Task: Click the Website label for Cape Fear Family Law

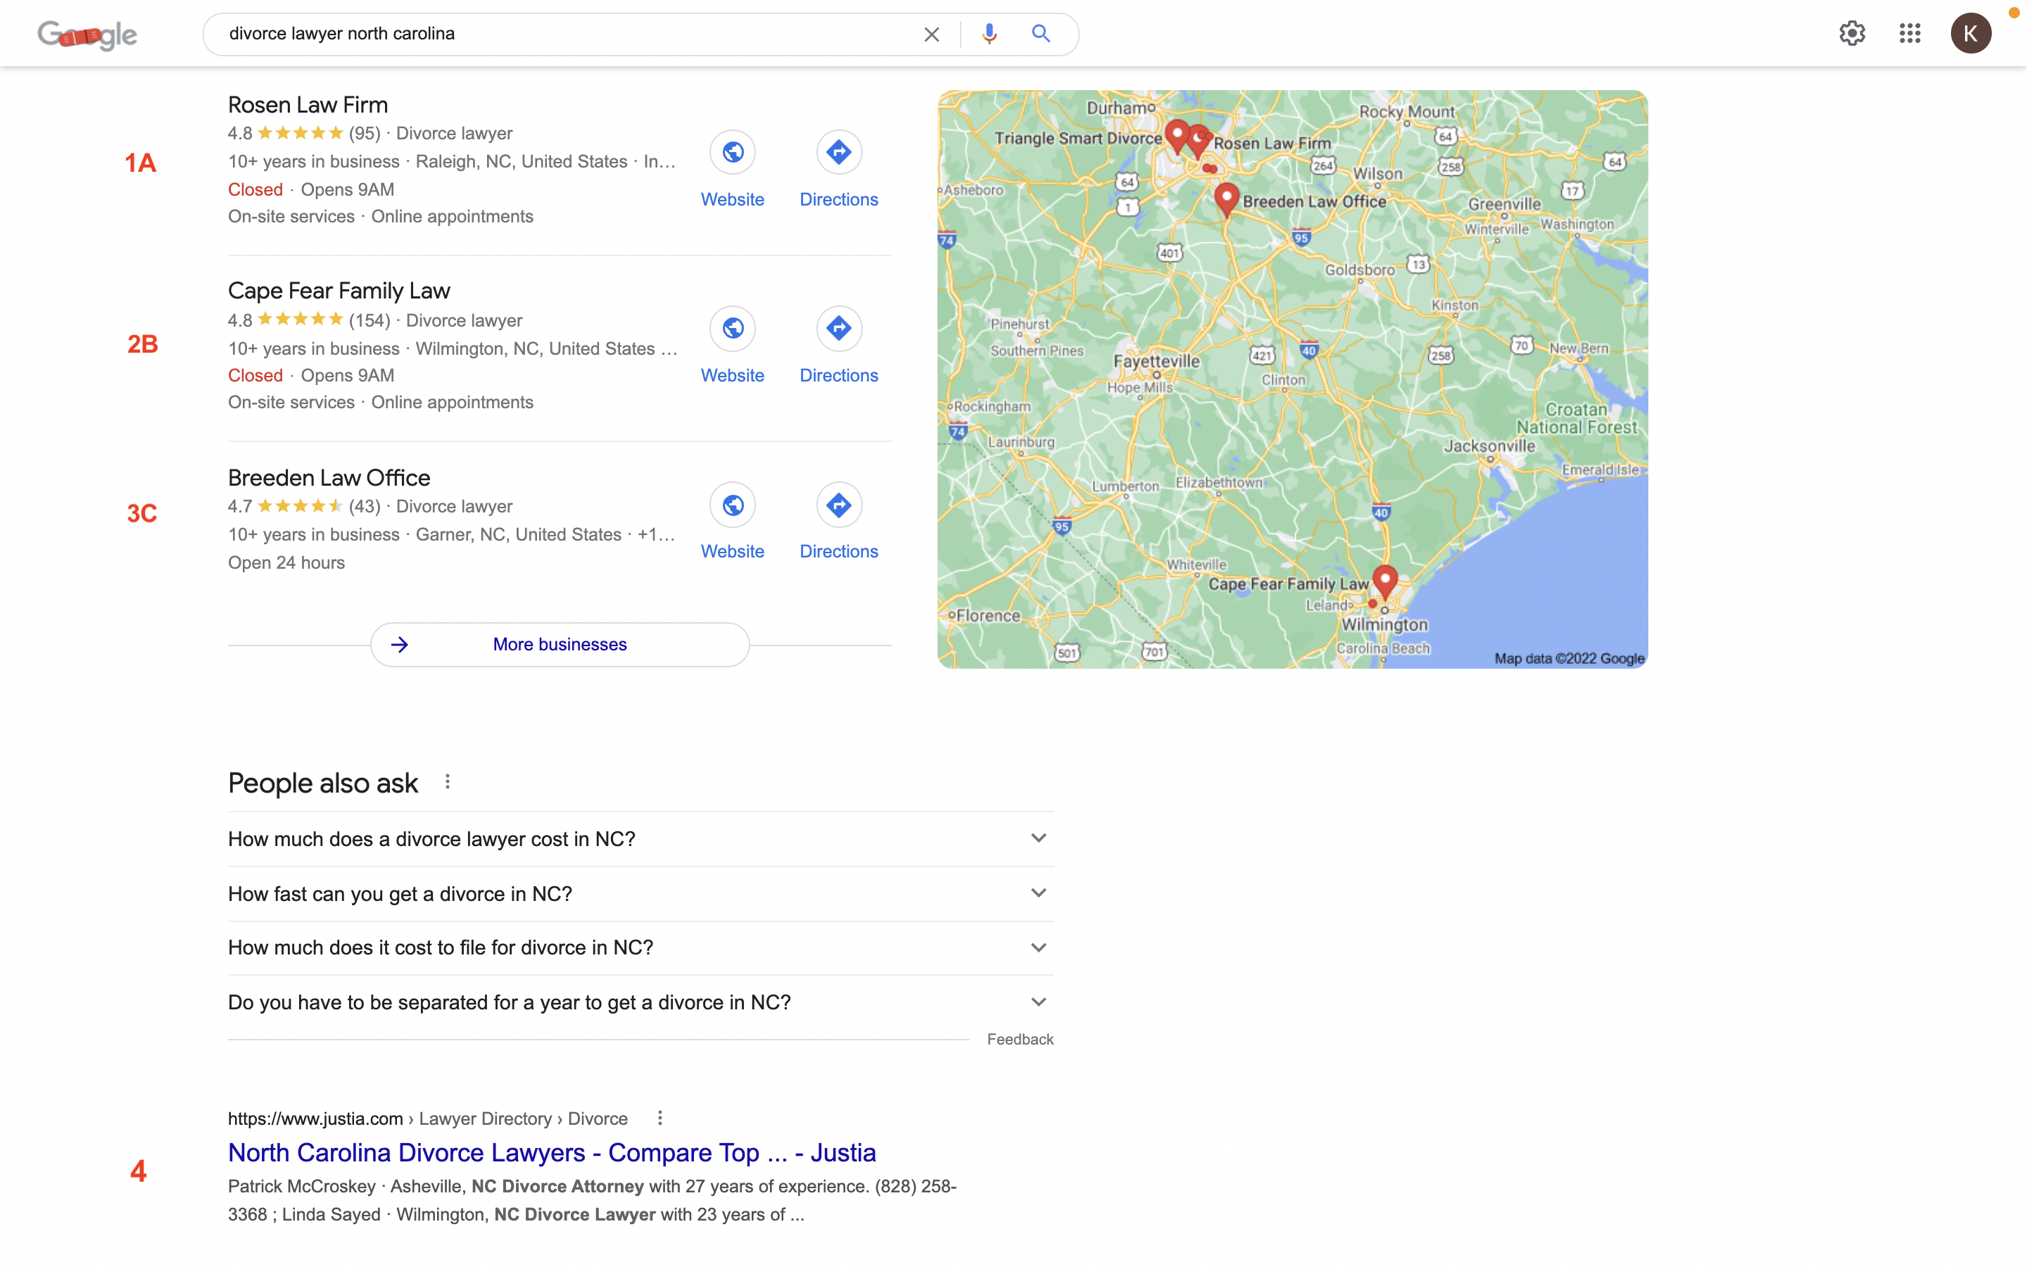Action: tap(733, 375)
